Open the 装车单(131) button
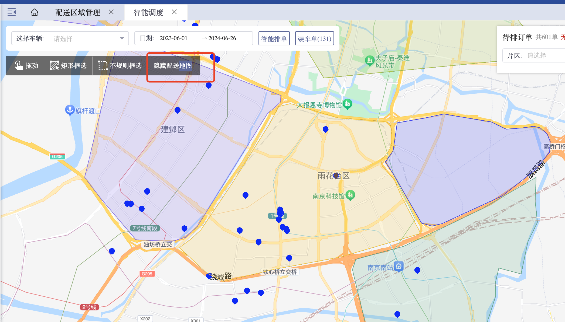Viewport: 565px width, 322px height. pyautogui.click(x=314, y=38)
